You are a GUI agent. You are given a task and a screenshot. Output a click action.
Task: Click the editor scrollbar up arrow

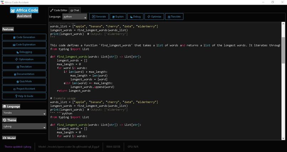(283, 24)
